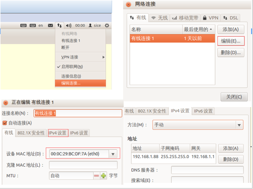Open 802.1X 安全性 tab in edit window
Screen dimensions: 253x189
(31, 133)
